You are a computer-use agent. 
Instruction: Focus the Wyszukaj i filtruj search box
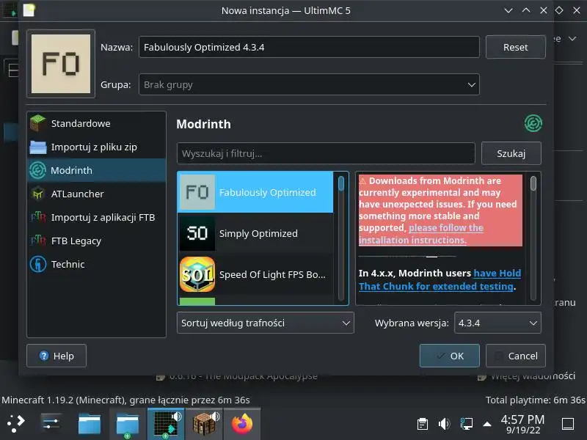[326, 153]
